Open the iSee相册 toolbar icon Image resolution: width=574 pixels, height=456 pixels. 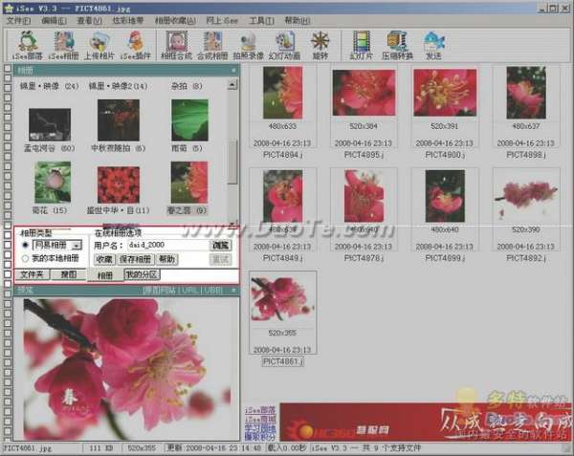tap(64, 45)
